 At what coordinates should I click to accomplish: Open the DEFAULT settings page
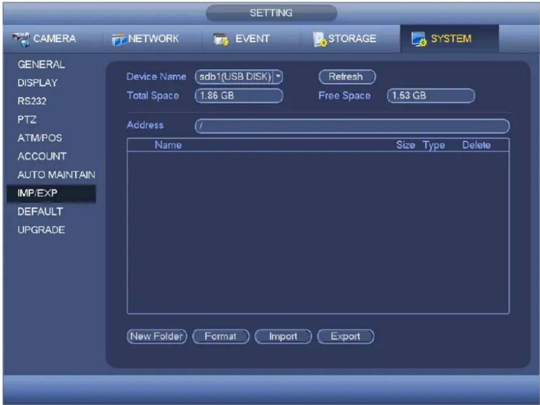40,211
